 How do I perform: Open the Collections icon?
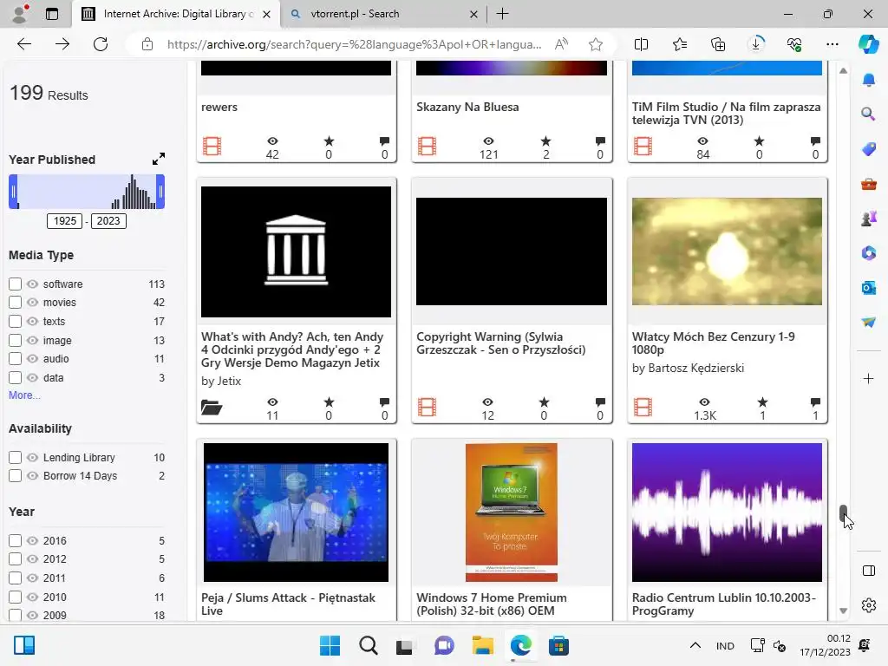coord(717,44)
